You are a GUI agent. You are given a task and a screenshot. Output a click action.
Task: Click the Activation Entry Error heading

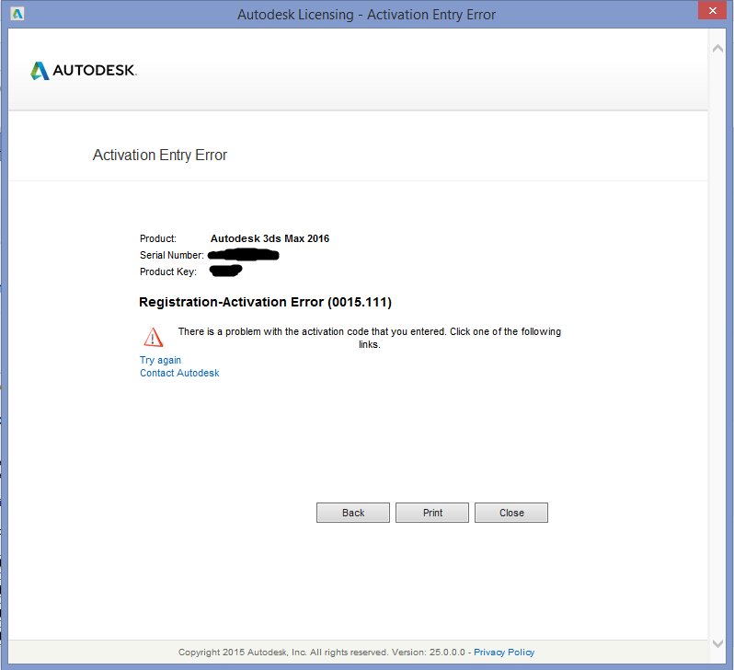160,156
